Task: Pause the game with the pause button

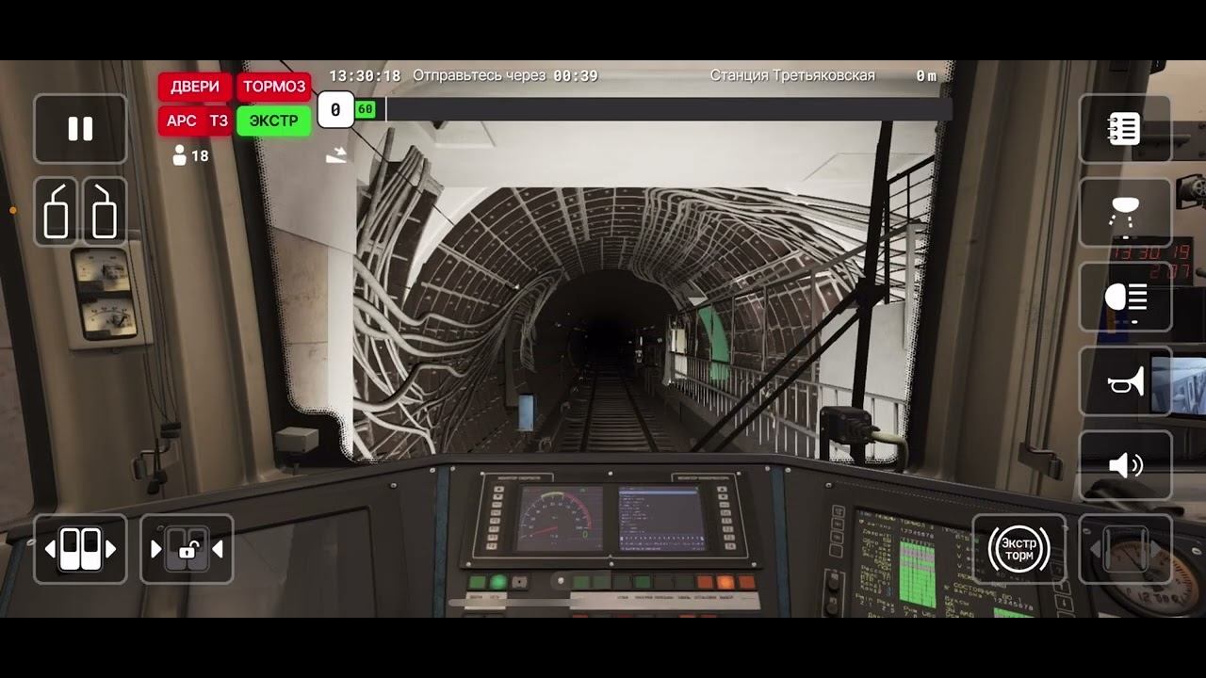Action: coord(80,129)
